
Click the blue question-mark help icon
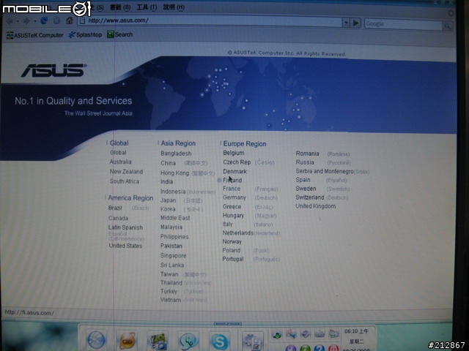point(320,348)
